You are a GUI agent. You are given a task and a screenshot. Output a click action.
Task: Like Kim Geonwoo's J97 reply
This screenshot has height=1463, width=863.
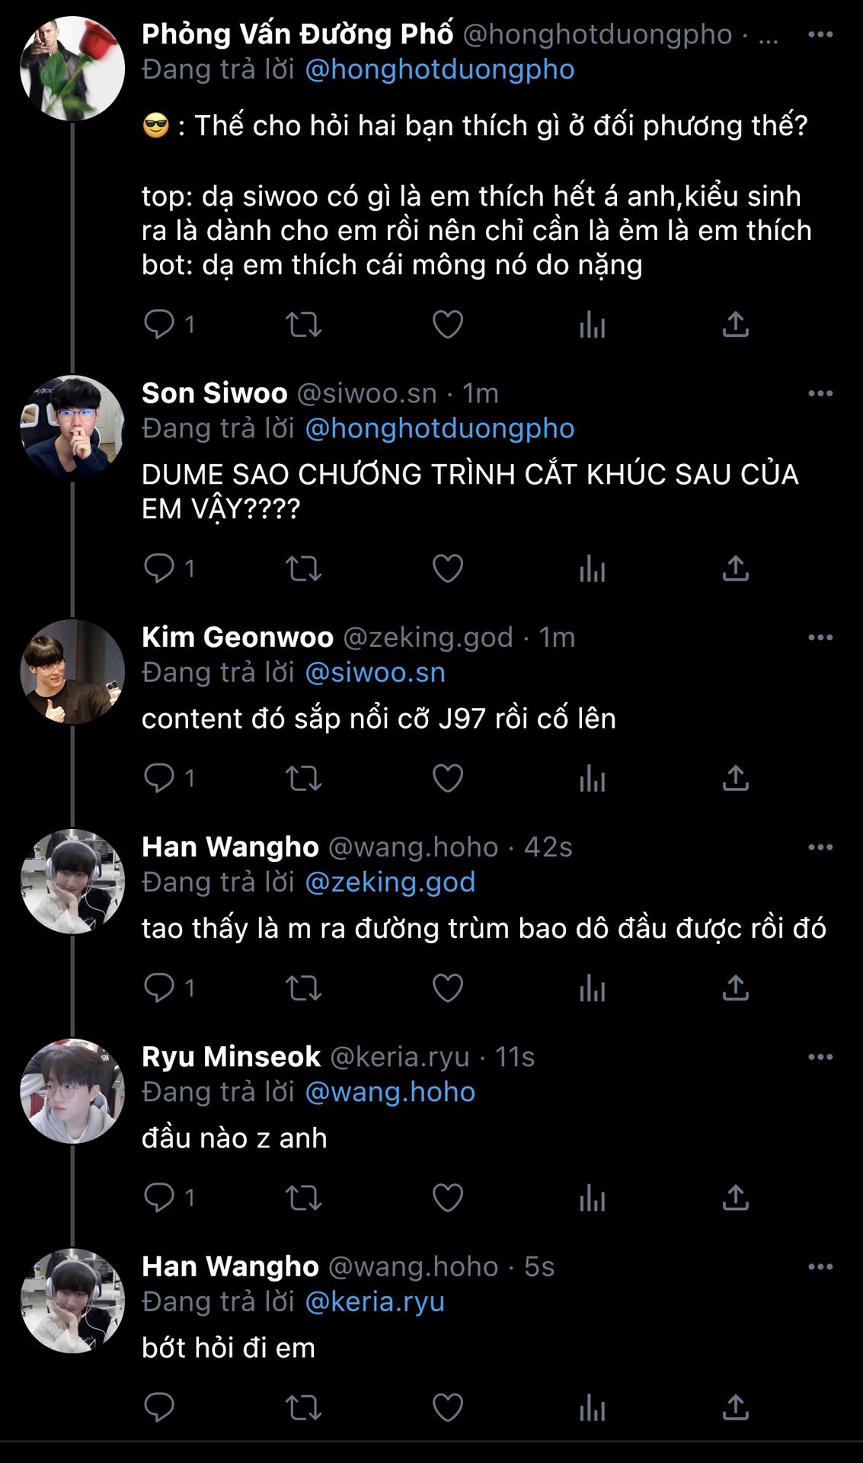point(448,778)
